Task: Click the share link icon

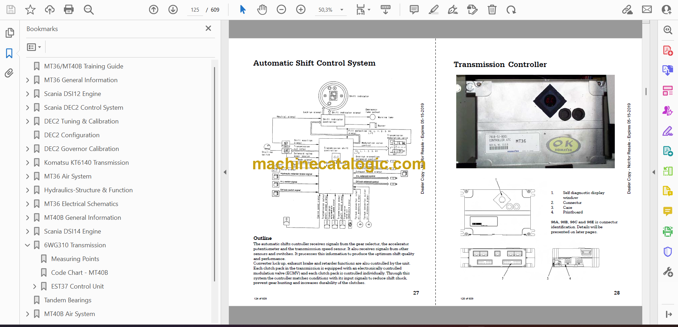Action: [x=628, y=10]
